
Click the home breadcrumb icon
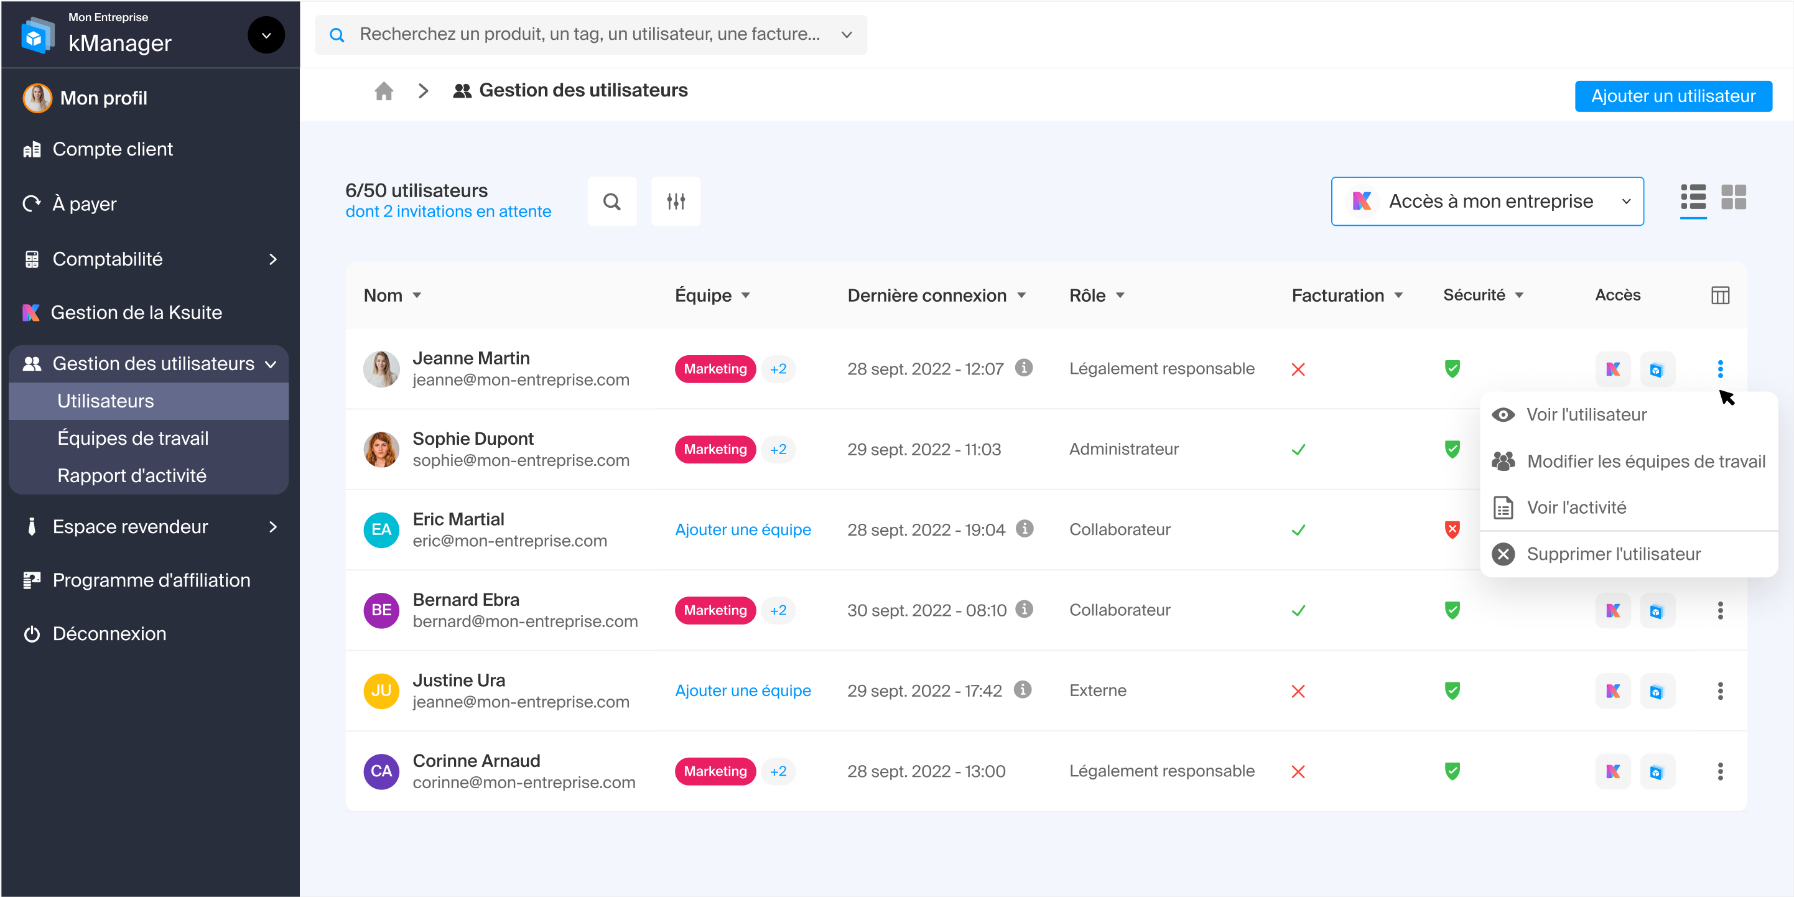pos(384,91)
